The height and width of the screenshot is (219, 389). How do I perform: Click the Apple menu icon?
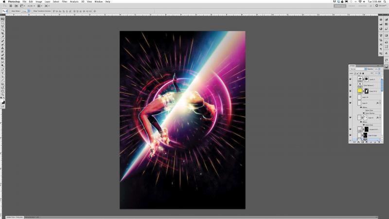click(3, 1)
